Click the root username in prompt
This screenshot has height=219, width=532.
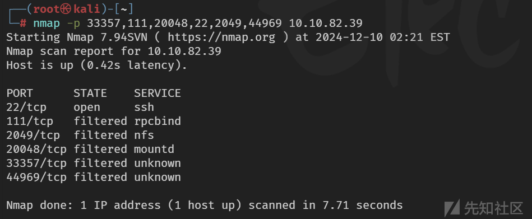click(x=47, y=10)
